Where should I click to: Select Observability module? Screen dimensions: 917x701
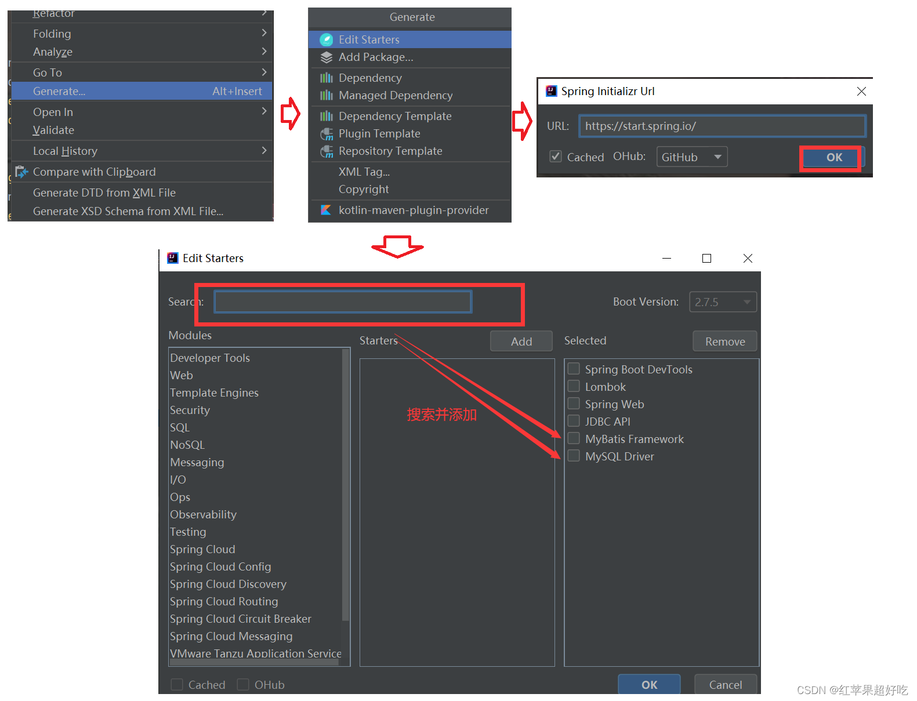[256, 514]
